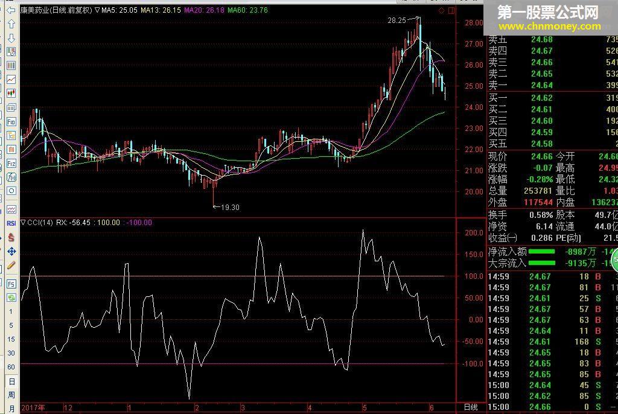Click the 总量 value 253781
Screen dimensions: 618x414
(538, 191)
